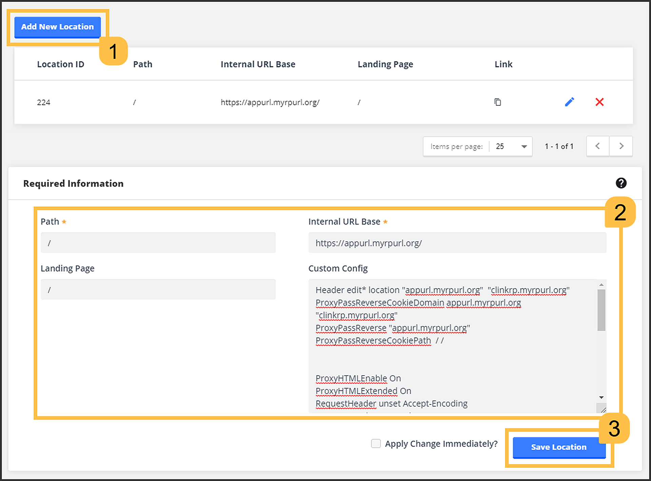Click the Save Location button
Screen dimensions: 651x481
[559, 447]
